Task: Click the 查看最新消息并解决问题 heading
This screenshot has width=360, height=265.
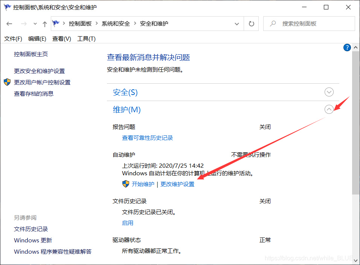Action: point(148,57)
